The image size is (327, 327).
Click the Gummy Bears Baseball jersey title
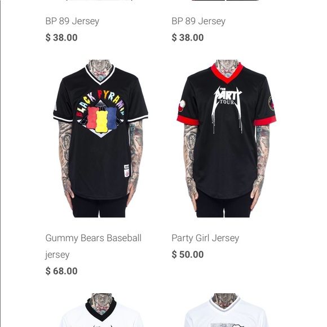pos(93,246)
